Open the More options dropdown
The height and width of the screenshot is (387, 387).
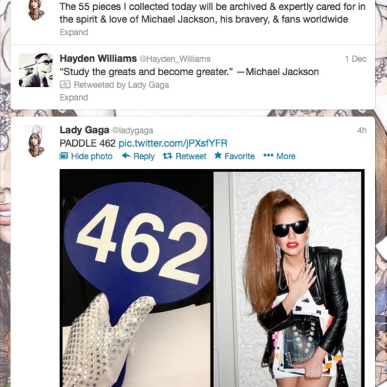279,156
